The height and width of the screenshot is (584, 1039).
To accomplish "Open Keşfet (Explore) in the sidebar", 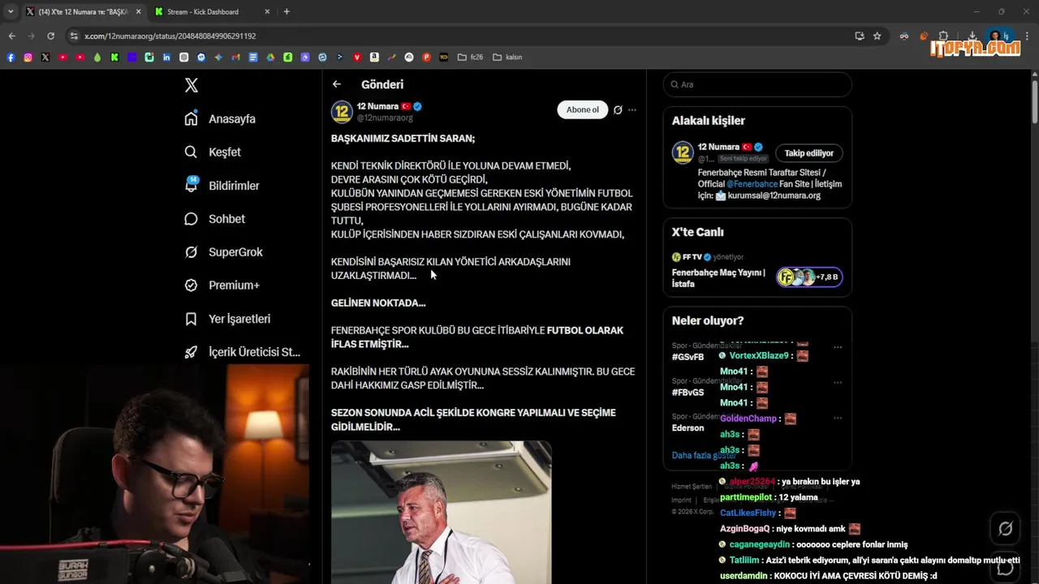I will point(213,152).
